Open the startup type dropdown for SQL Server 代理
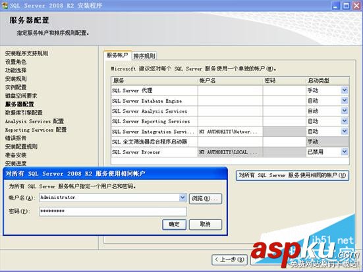Image resolution: width=363 pixels, height=272 pixels. (345, 90)
